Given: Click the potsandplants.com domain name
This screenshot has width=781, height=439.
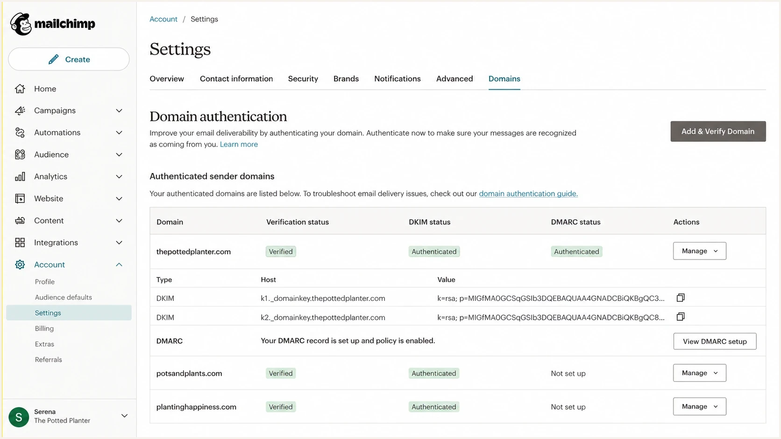Looking at the screenshot, I should click(189, 373).
